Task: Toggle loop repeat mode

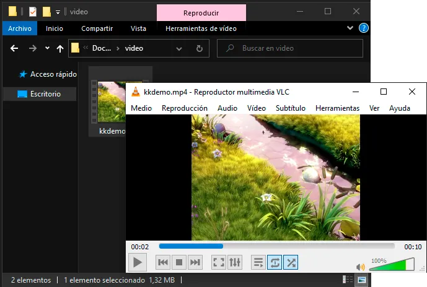Action: click(275, 262)
